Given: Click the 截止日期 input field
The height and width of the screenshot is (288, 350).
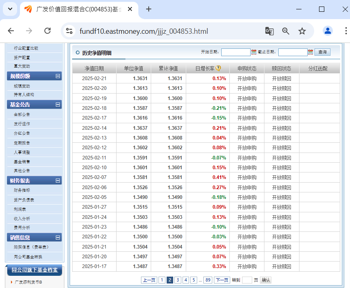Looking at the screenshot, I should (293, 52).
